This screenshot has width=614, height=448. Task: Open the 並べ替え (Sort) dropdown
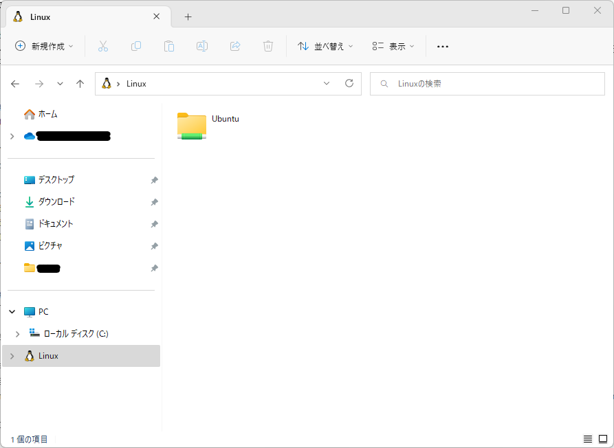(325, 46)
